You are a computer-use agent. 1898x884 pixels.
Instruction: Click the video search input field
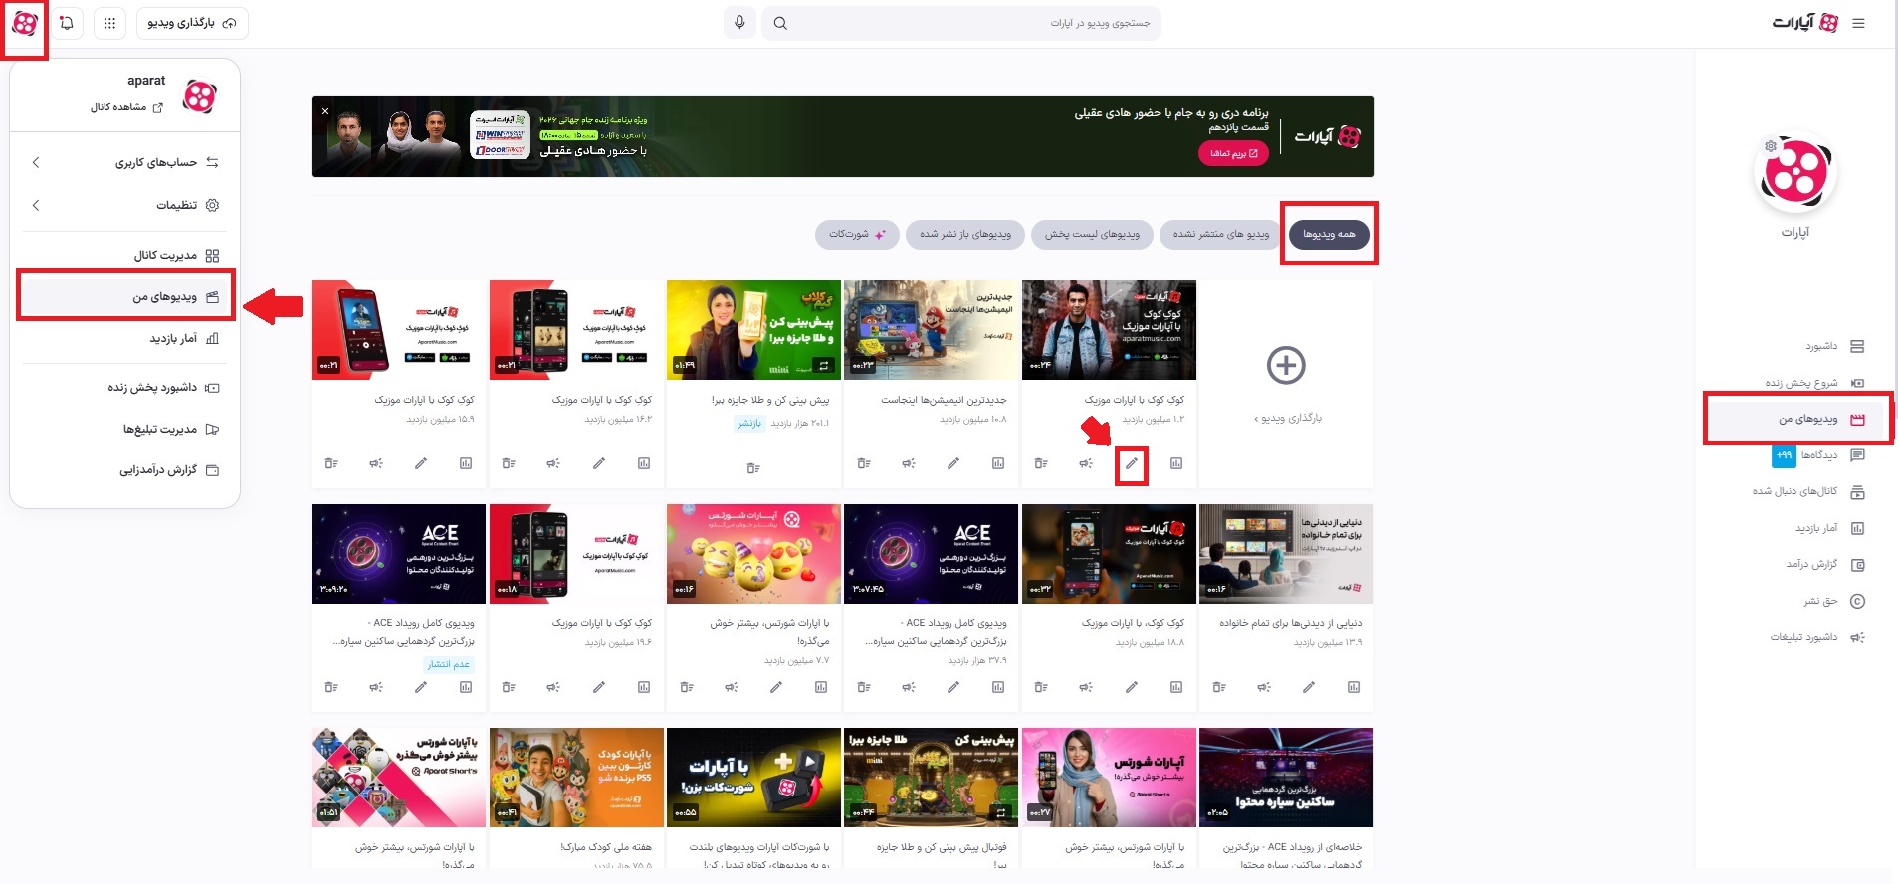click(x=960, y=23)
